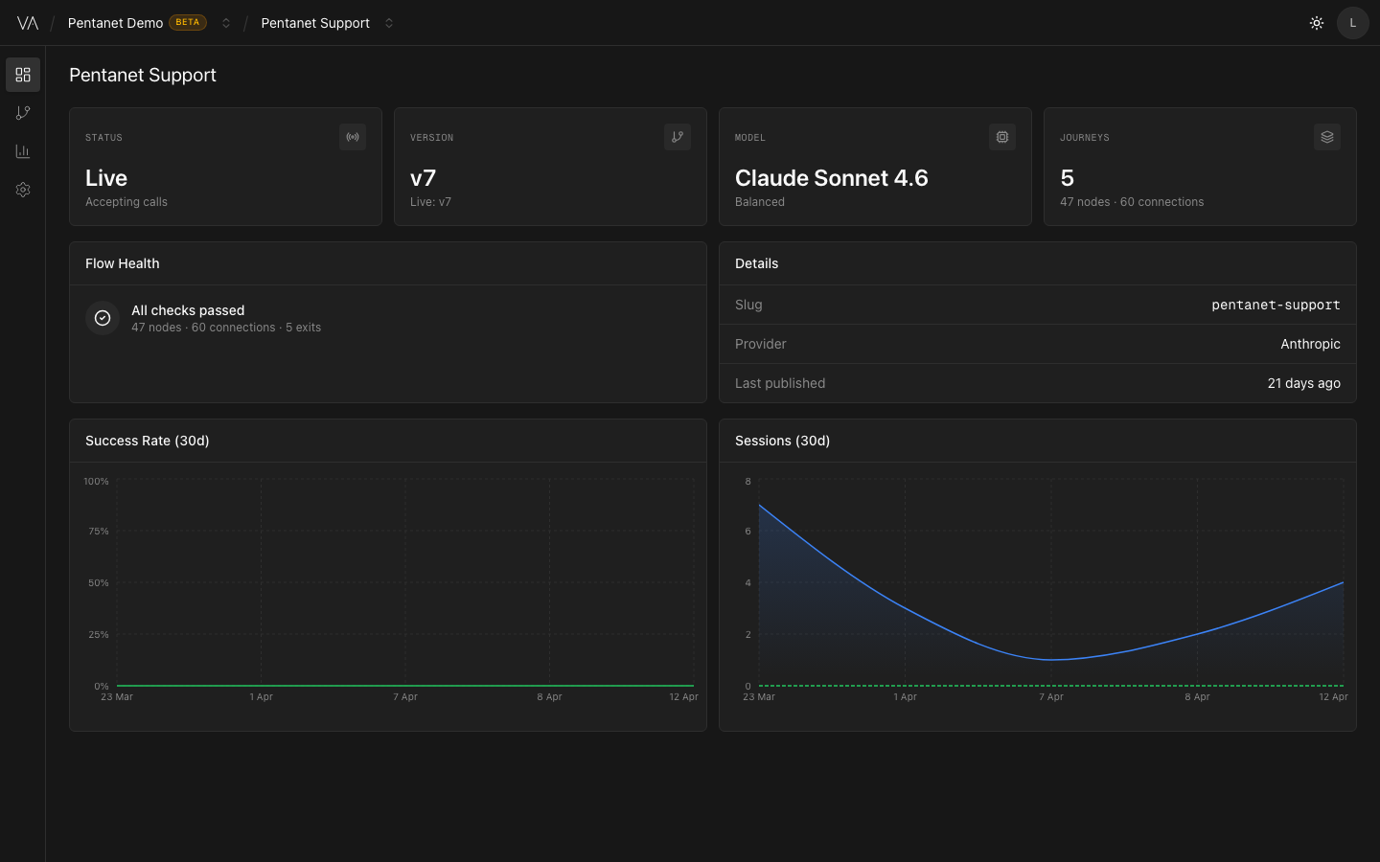Click the branch icon on the Version card
1380x862 pixels.
click(x=678, y=137)
